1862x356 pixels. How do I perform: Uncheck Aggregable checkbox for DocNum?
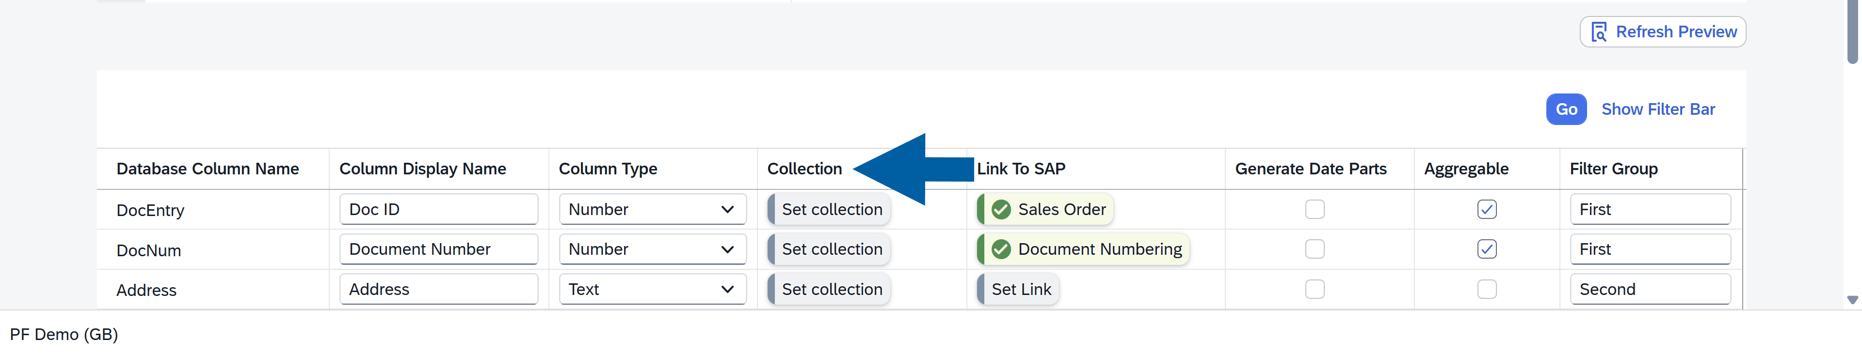(x=1486, y=249)
